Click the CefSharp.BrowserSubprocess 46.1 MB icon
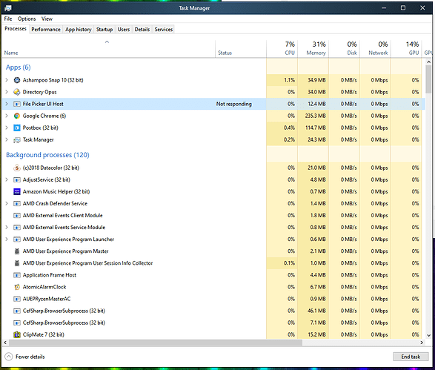 [17, 311]
